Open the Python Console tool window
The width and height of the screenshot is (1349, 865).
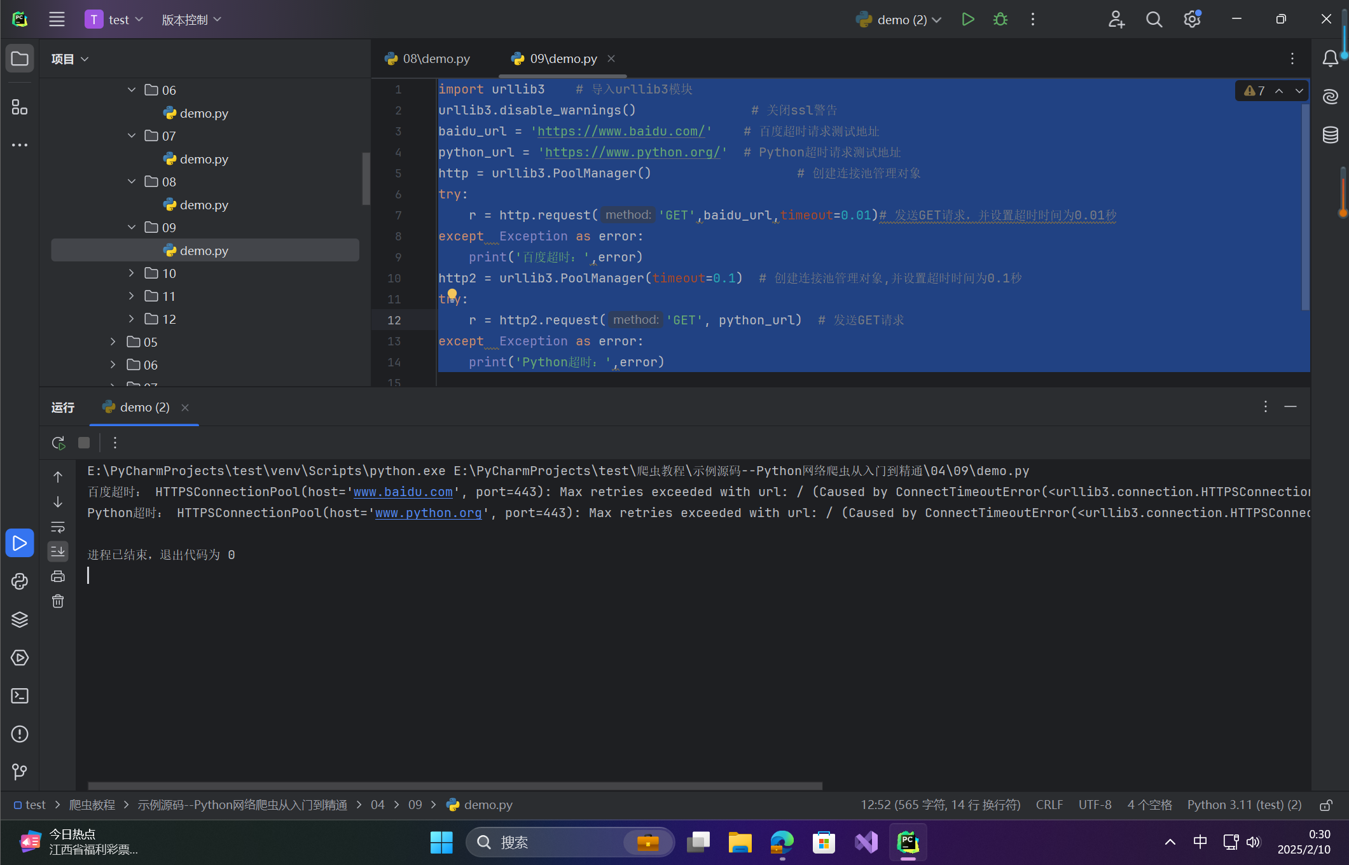point(20,581)
